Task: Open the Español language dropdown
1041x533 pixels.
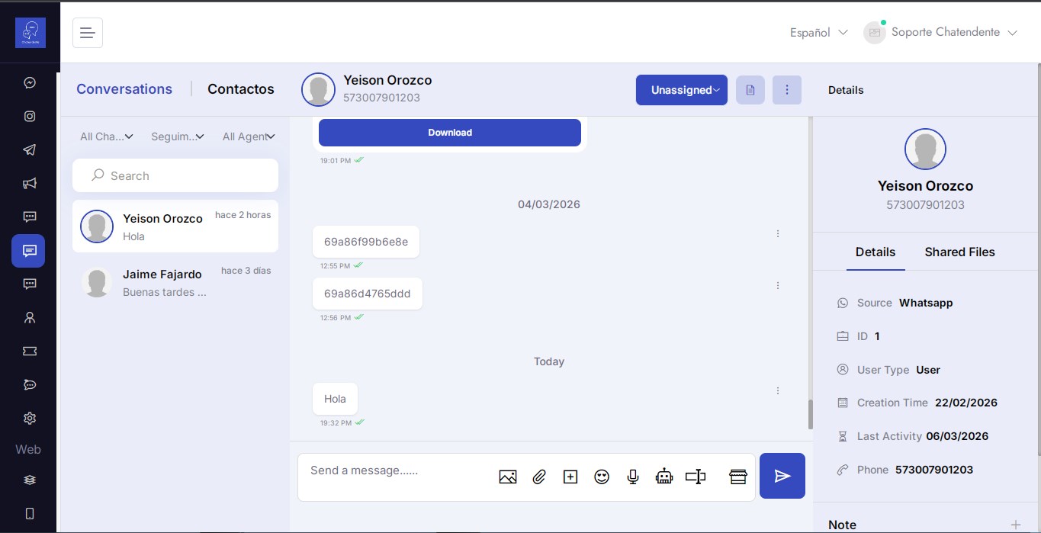Action: coord(818,32)
